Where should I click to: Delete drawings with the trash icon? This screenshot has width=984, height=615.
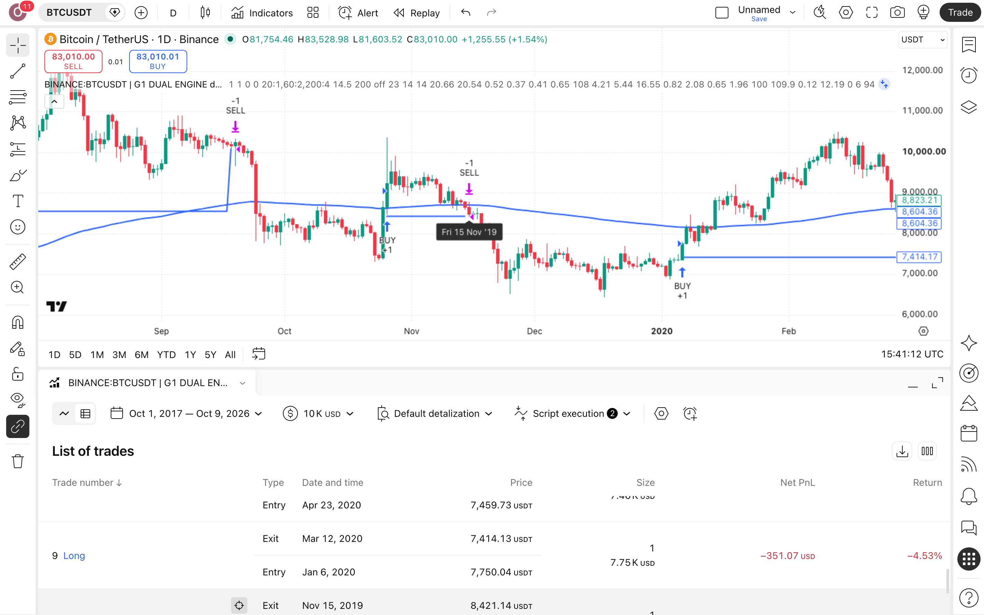click(17, 461)
